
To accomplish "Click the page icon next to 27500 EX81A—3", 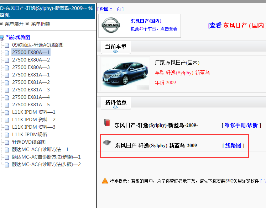I will [7, 90].
